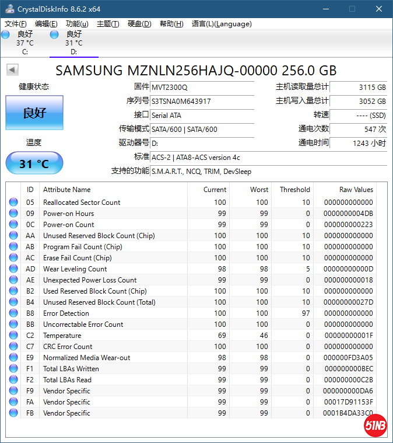This screenshot has height=443, width=393.
Task: Click the CrystalDiskInfo app icon in title bar
Action: tap(9, 9)
